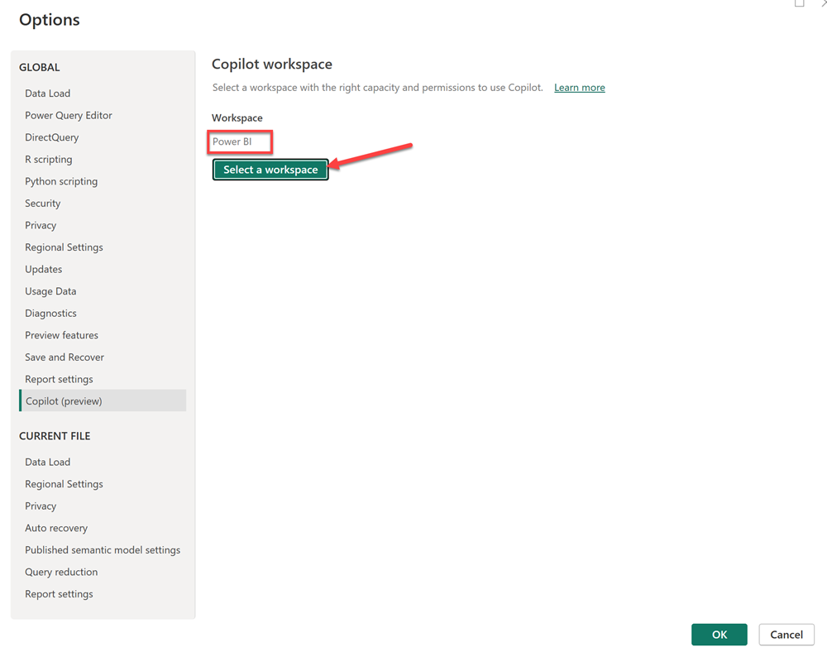Open the Python scripting options
The height and width of the screenshot is (657, 827).
62,180
